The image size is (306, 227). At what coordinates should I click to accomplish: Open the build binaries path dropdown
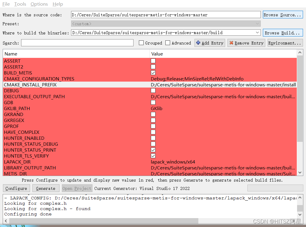pos(258,33)
